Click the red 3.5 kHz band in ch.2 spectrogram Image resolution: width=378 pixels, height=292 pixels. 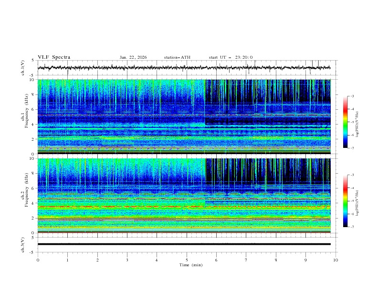click(x=184, y=207)
